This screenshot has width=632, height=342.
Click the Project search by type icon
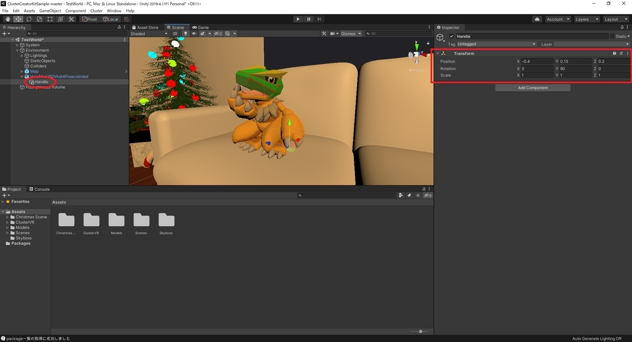coord(401,195)
